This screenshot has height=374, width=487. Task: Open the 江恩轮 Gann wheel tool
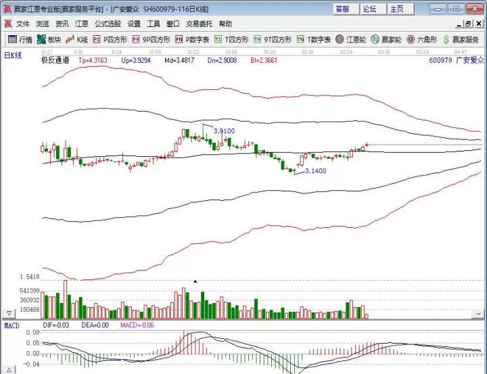click(x=350, y=39)
